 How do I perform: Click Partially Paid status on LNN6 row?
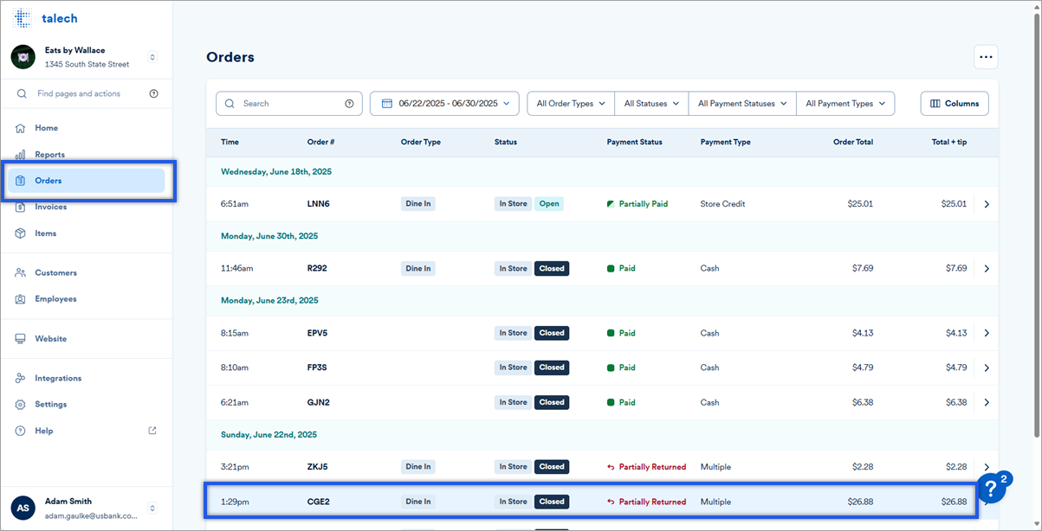pos(637,204)
